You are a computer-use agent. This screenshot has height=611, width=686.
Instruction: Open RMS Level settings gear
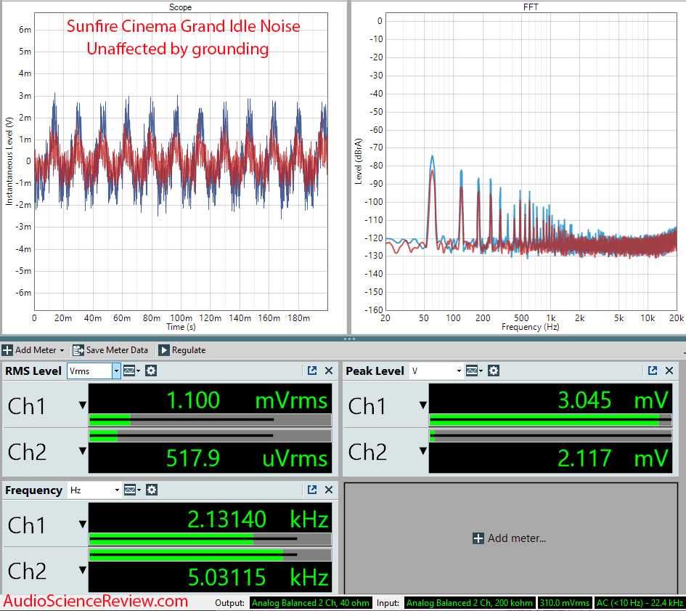[151, 371]
